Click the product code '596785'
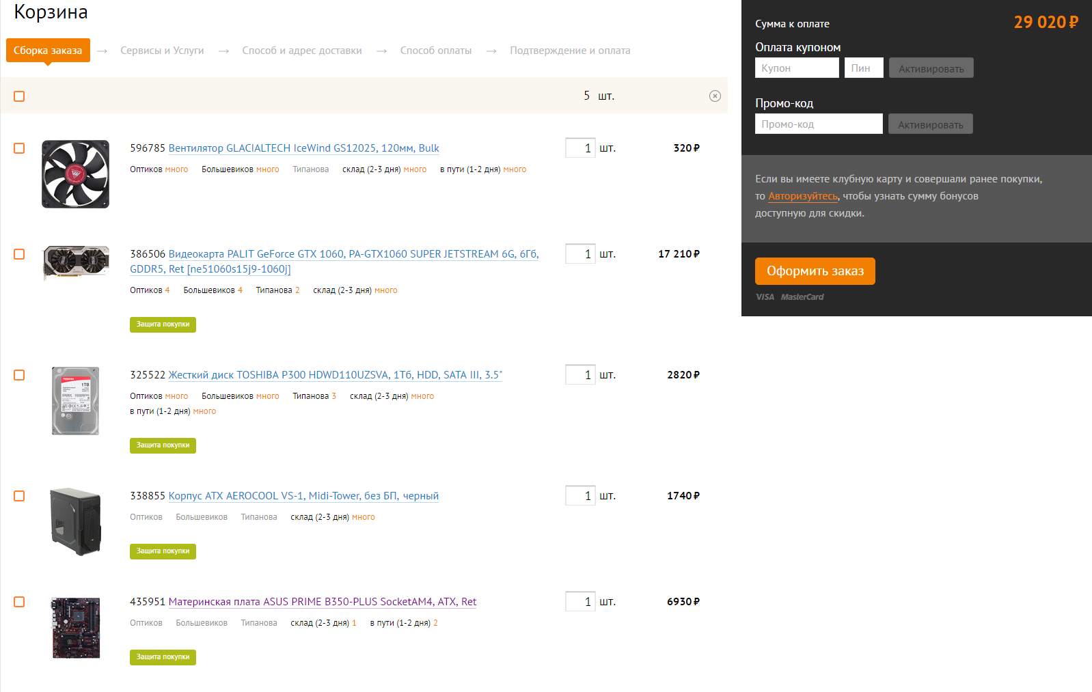1092x692 pixels. click(x=148, y=148)
